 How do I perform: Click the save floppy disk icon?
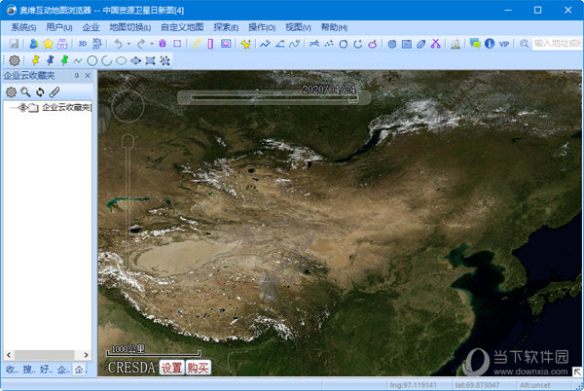(x=15, y=44)
